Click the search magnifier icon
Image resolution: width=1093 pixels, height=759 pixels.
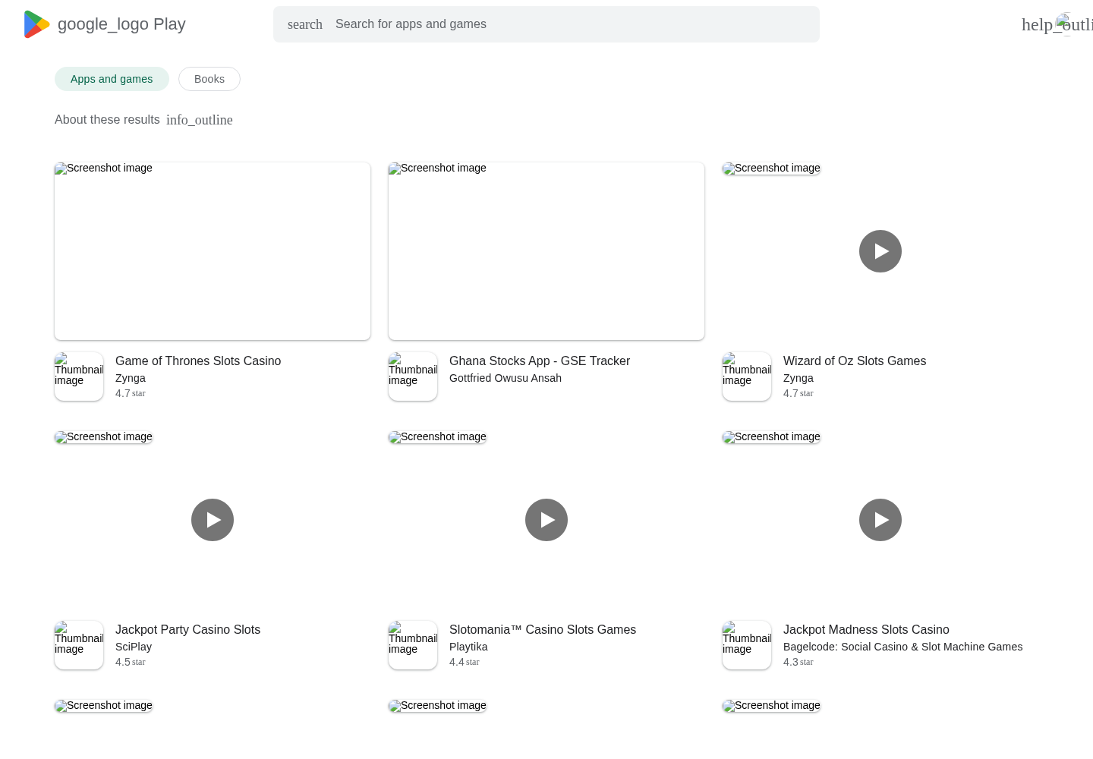pos(305,24)
